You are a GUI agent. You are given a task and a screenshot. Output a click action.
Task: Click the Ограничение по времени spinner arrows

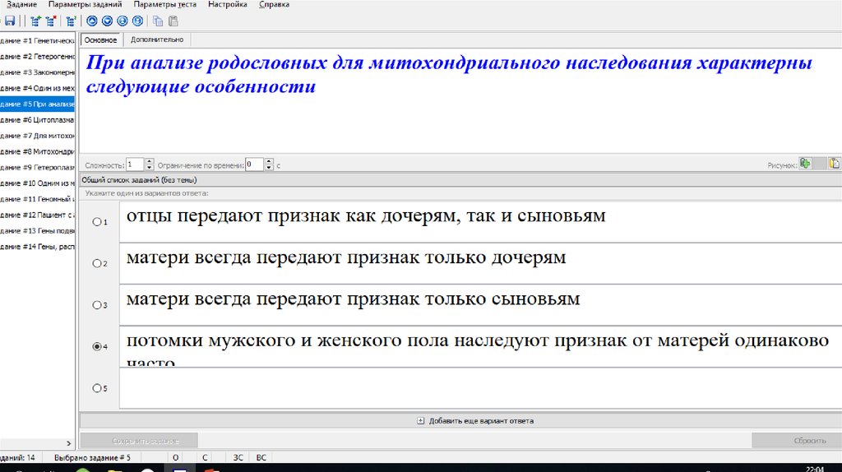pos(269,164)
